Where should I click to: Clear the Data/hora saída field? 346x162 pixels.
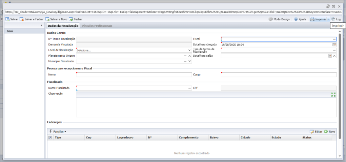[334, 56]
